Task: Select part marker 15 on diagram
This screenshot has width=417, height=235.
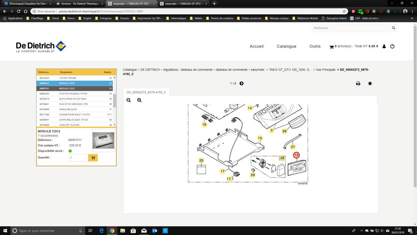Action: click(x=260, y=138)
